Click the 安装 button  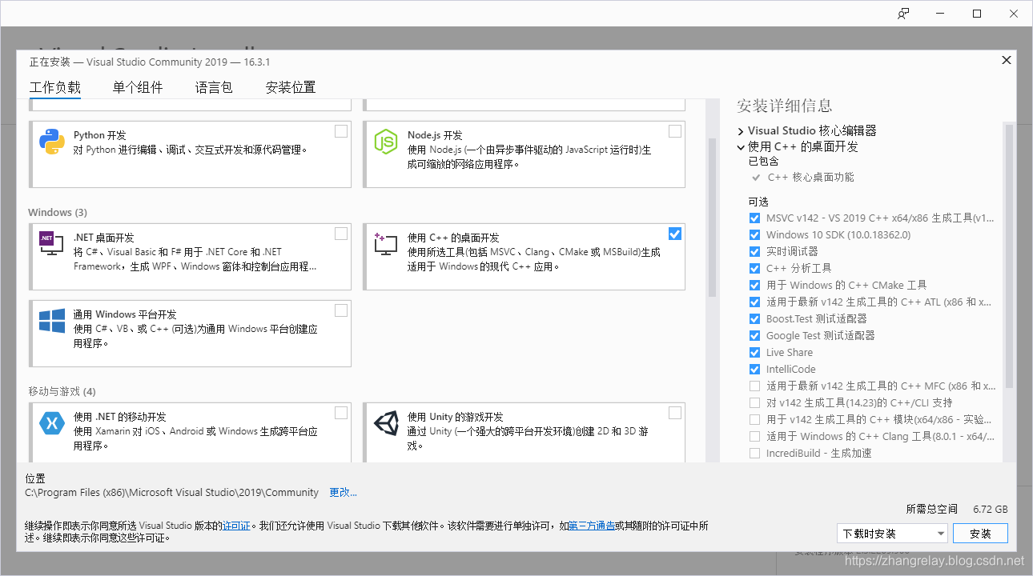pos(980,533)
